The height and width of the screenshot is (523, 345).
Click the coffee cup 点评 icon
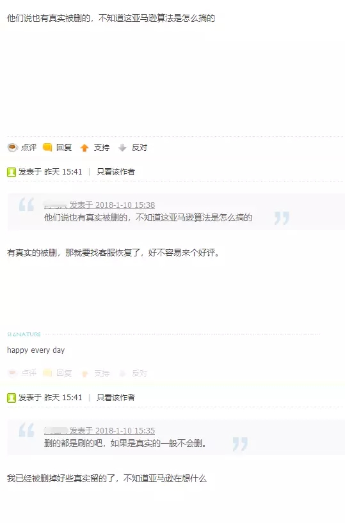(13, 148)
